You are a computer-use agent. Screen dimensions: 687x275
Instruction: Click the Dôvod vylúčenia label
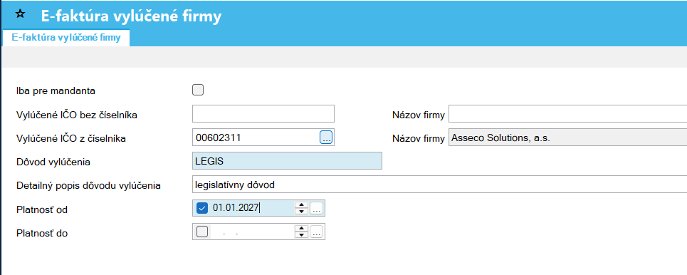[53, 162]
